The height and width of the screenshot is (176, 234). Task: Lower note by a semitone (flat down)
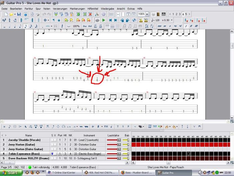(192, 20)
